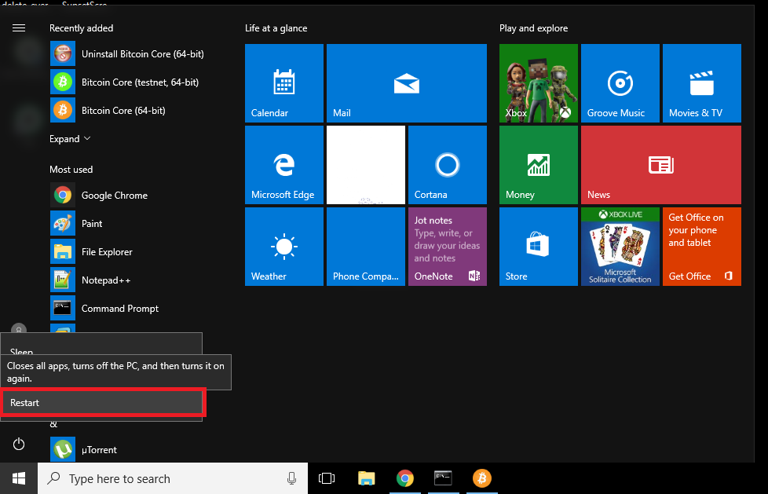Open the Weather tile
The height and width of the screenshot is (494, 768).
tap(284, 247)
